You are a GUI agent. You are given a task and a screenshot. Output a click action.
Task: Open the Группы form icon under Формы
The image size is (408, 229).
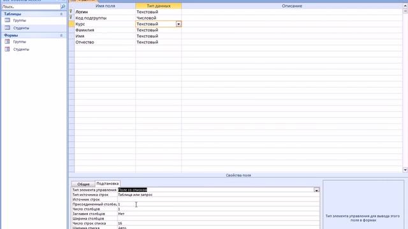coord(7,41)
